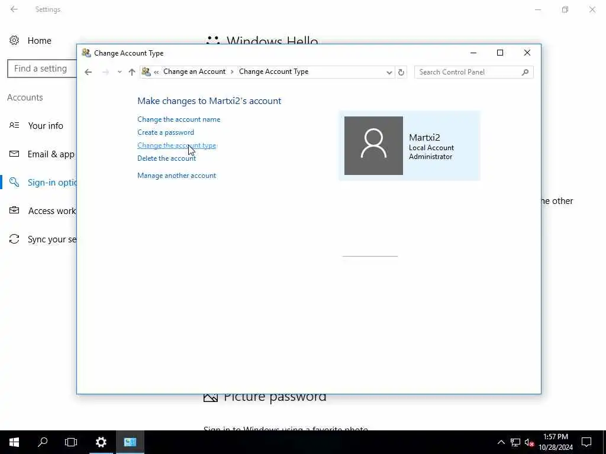The image size is (606, 454).
Task: Expand the breadcrumb overflow chevrons
Action: pyautogui.click(x=156, y=72)
